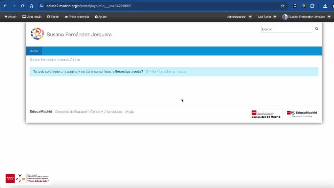Click the footer Ayuda link
This screenshot has width=334, height=188.
[x=129, y=112]
